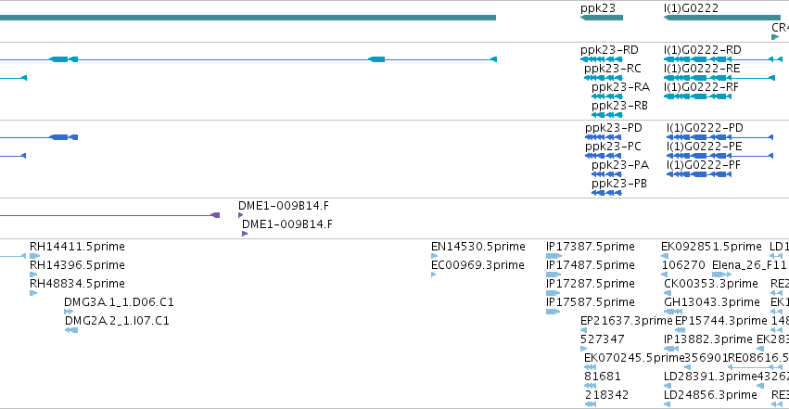Click the ppk23 gene label
The width and height of the screenshot is (789, 409).
point(597,8)
